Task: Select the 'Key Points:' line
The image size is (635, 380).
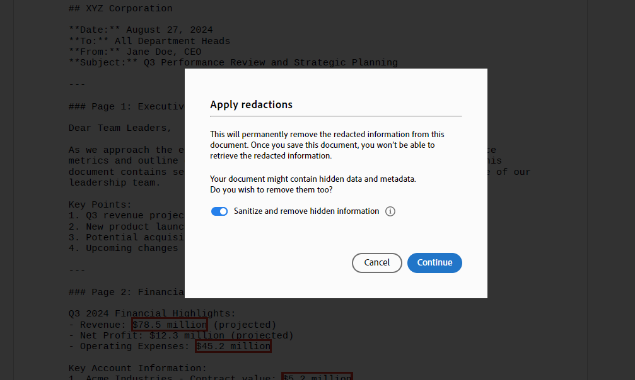Action: pyautogui.click(x=100, y=204)
